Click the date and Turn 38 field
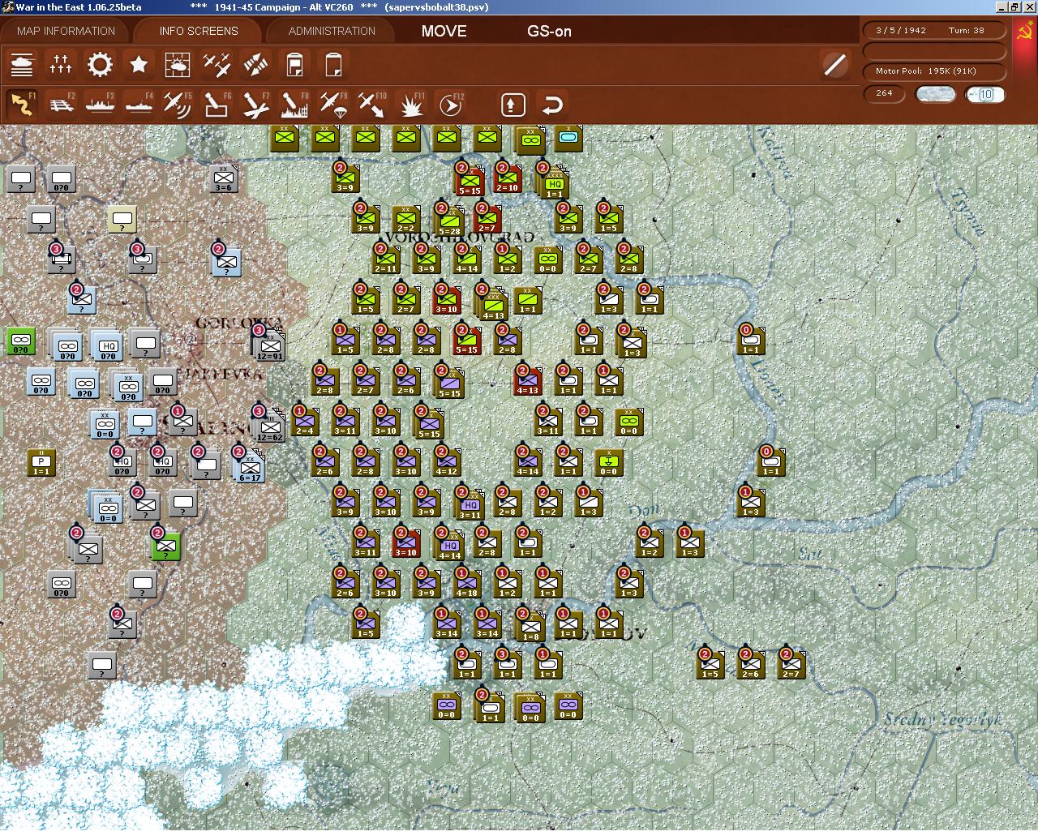 pyautogui.click(x=934, y=30)
